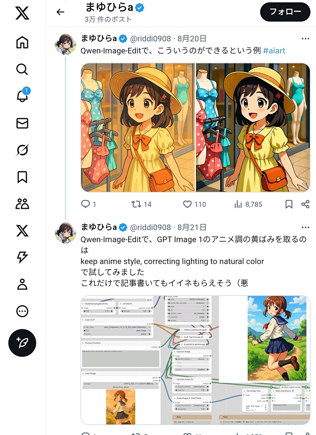Image resolution: width=316 pixels, height=435 pixels.
Task: Open options menu on 8月21日 post
Action: 305,227
